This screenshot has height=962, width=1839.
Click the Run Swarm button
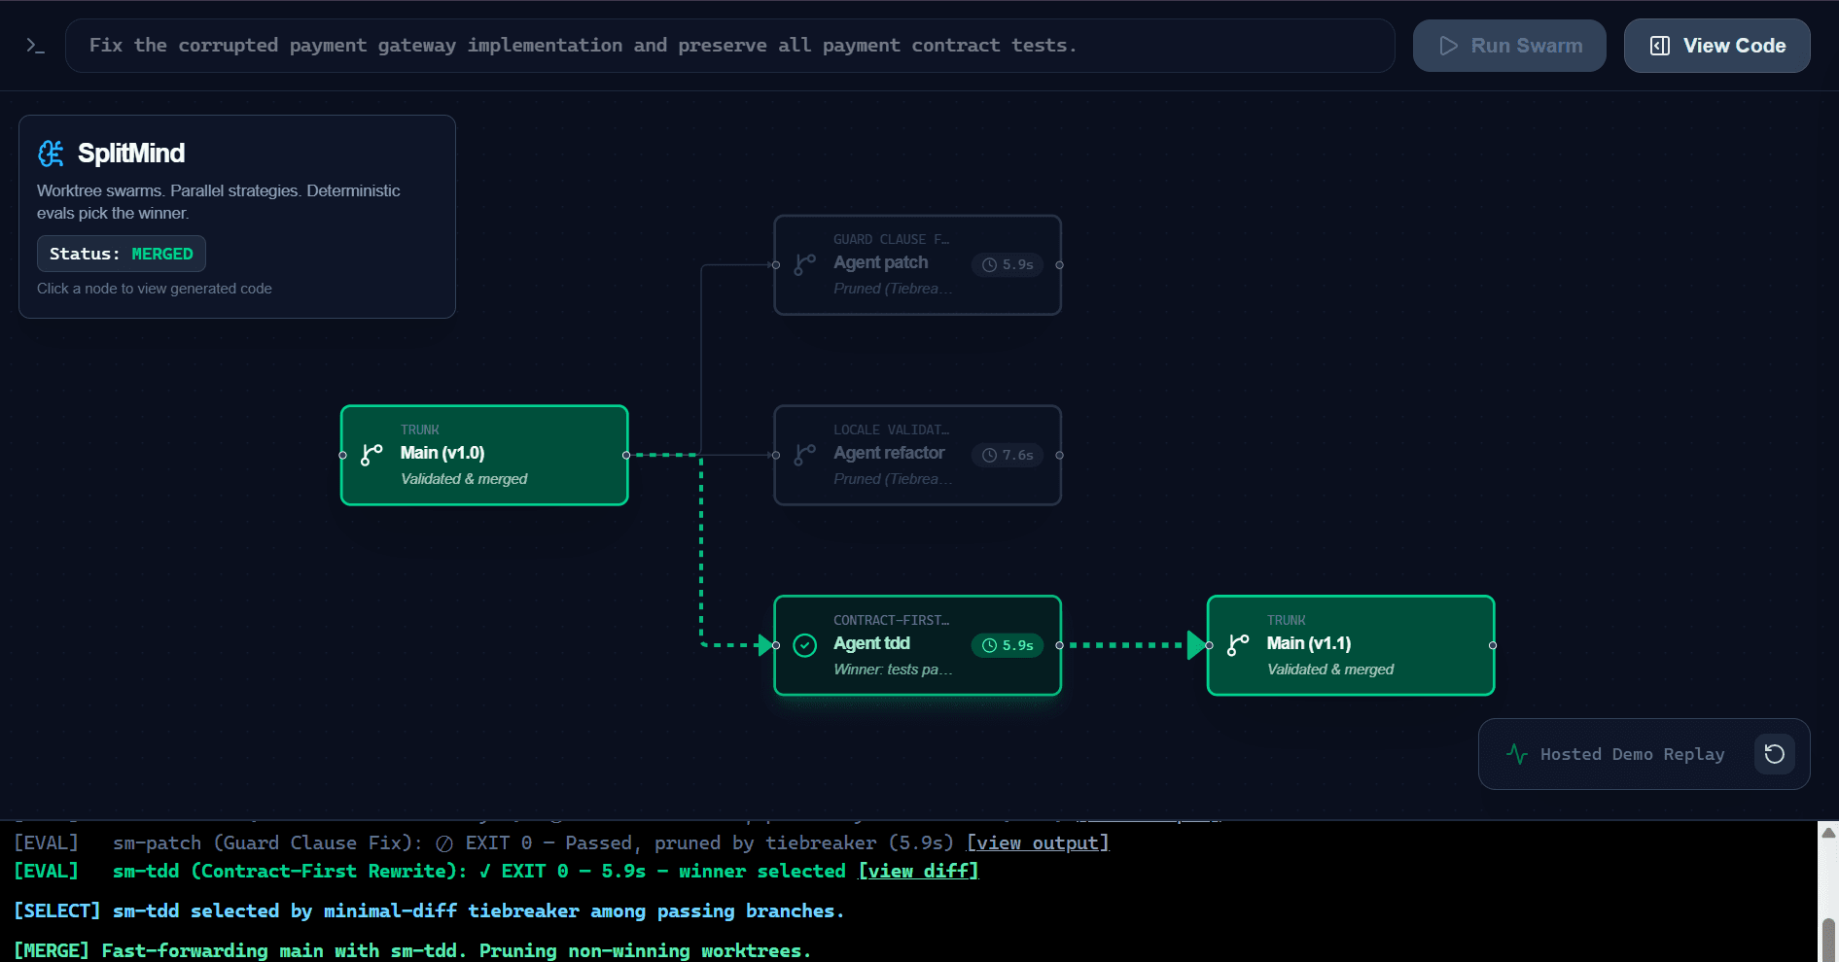point(1509,46)
